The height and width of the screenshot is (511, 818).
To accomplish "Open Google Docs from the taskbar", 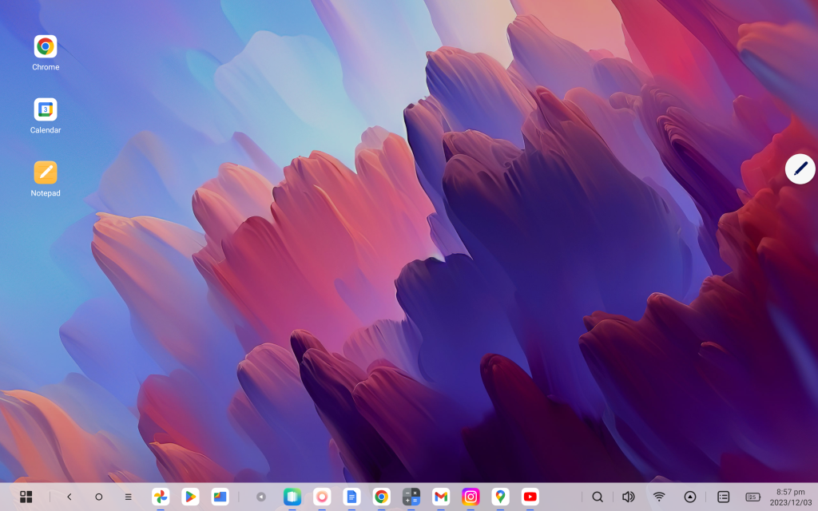I will click(351, 497).
